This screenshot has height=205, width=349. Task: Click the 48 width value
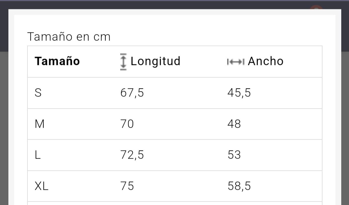point(234,124)
